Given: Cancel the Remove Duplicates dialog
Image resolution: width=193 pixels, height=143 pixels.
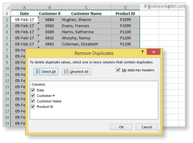Looking at the screenshot, I should tap(147, 127).
